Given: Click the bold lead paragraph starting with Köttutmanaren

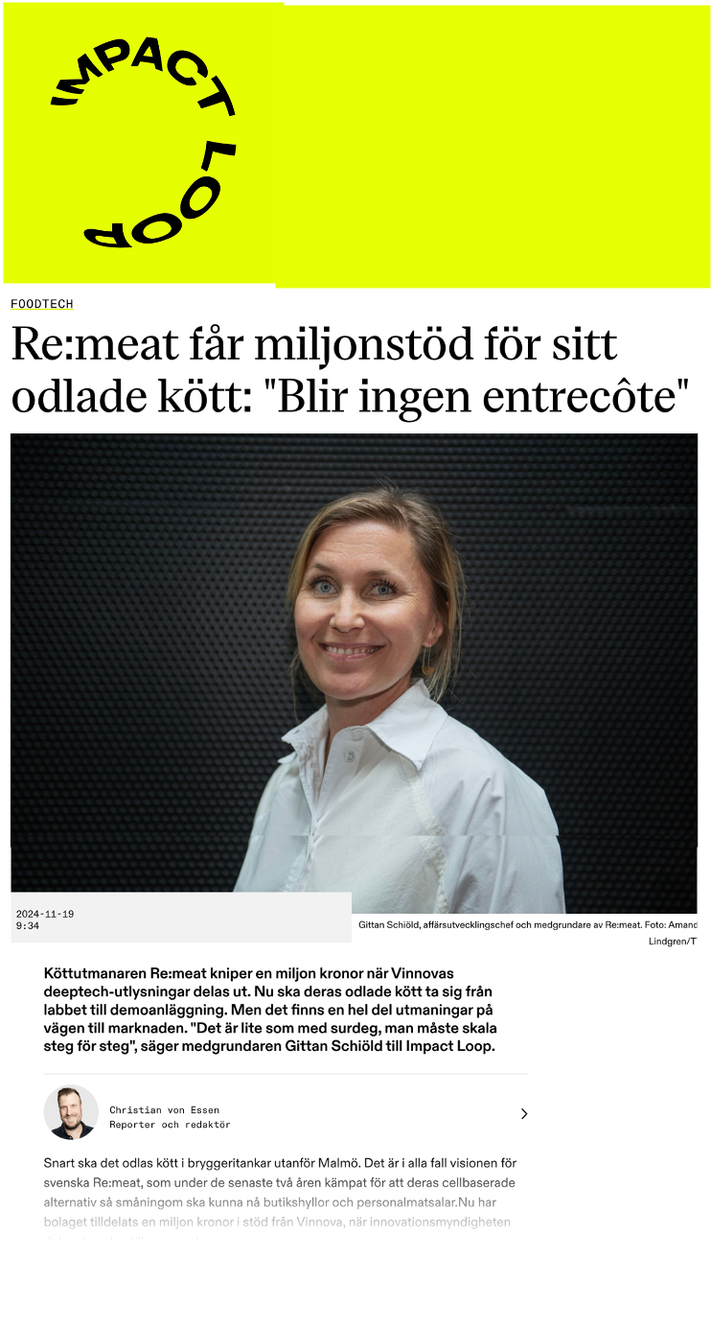Looking at the screenshot, I should (270, 1010).
